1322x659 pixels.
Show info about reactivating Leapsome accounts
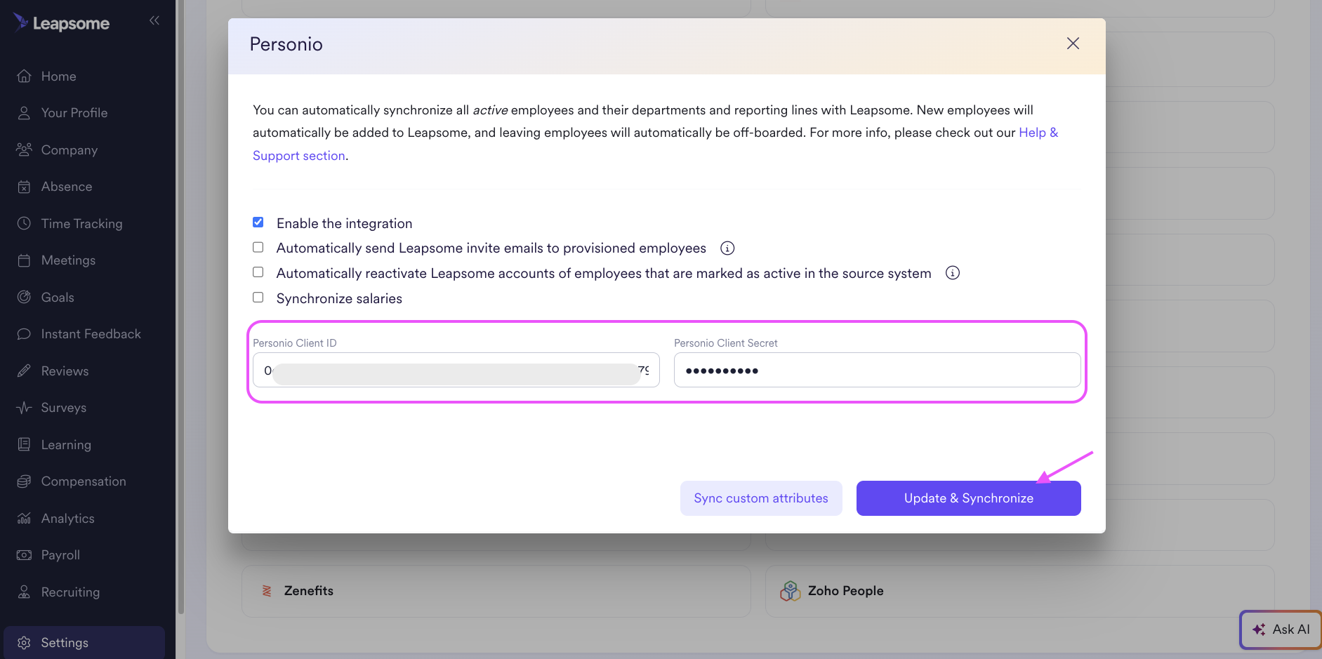[952, 273]
